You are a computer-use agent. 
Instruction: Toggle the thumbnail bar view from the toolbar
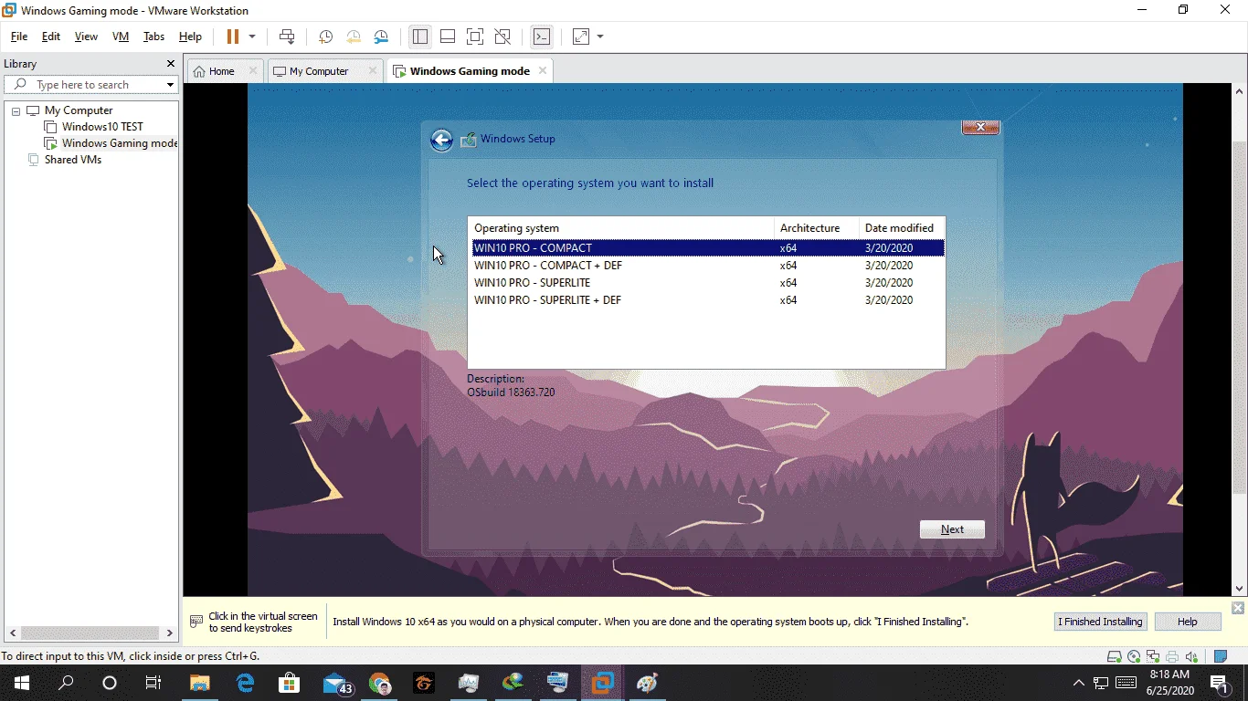click(448, 37)
